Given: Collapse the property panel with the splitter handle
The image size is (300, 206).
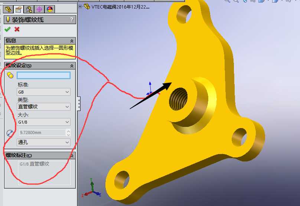Looking at the screenshot, I should tap(79, 104).
